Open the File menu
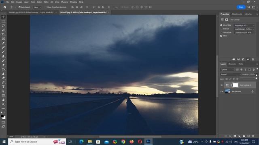The width and height of the screenshot is (259, 145). [7, 2]
